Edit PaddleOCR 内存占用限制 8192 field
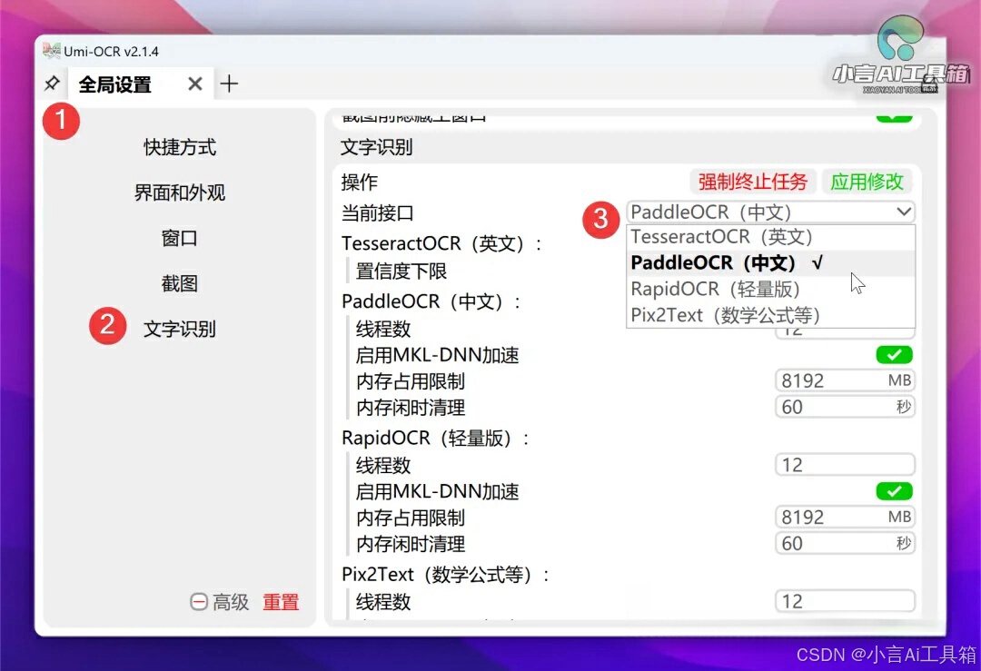 [846, 380]
